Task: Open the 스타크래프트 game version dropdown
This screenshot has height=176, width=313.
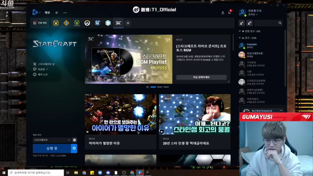Action: point(52,140)
